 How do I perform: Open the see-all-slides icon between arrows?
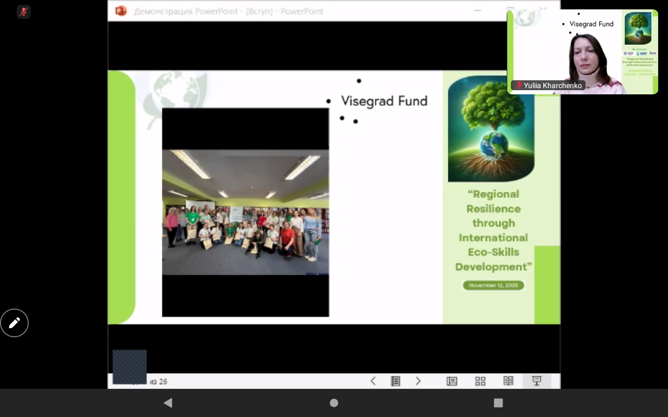point(396,381)
